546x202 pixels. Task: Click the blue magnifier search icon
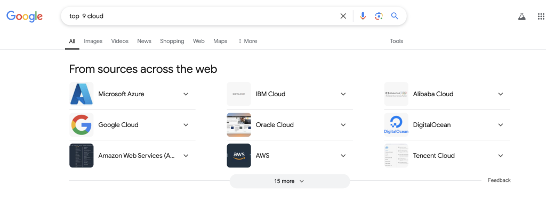[395, 16]
